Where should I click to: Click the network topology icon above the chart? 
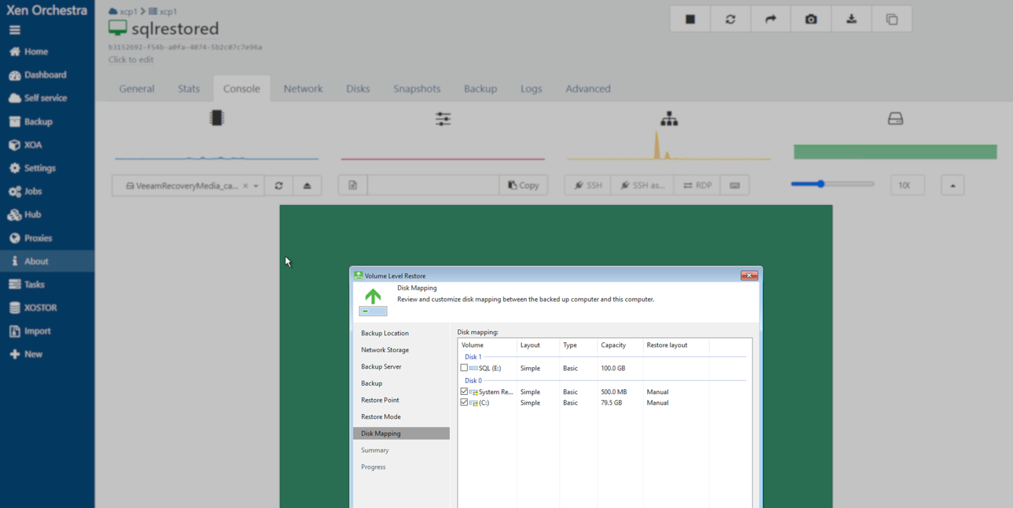[669, 119]
